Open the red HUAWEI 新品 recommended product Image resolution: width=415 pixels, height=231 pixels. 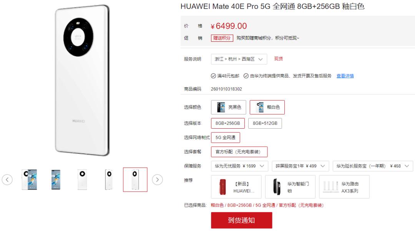point(236,187)
